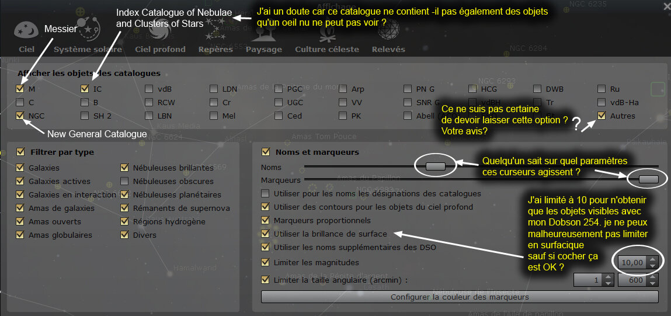Toggle the NGC catalogue checkbox
Viewport: 671px width, 316px height.
[x=20, y=116]
